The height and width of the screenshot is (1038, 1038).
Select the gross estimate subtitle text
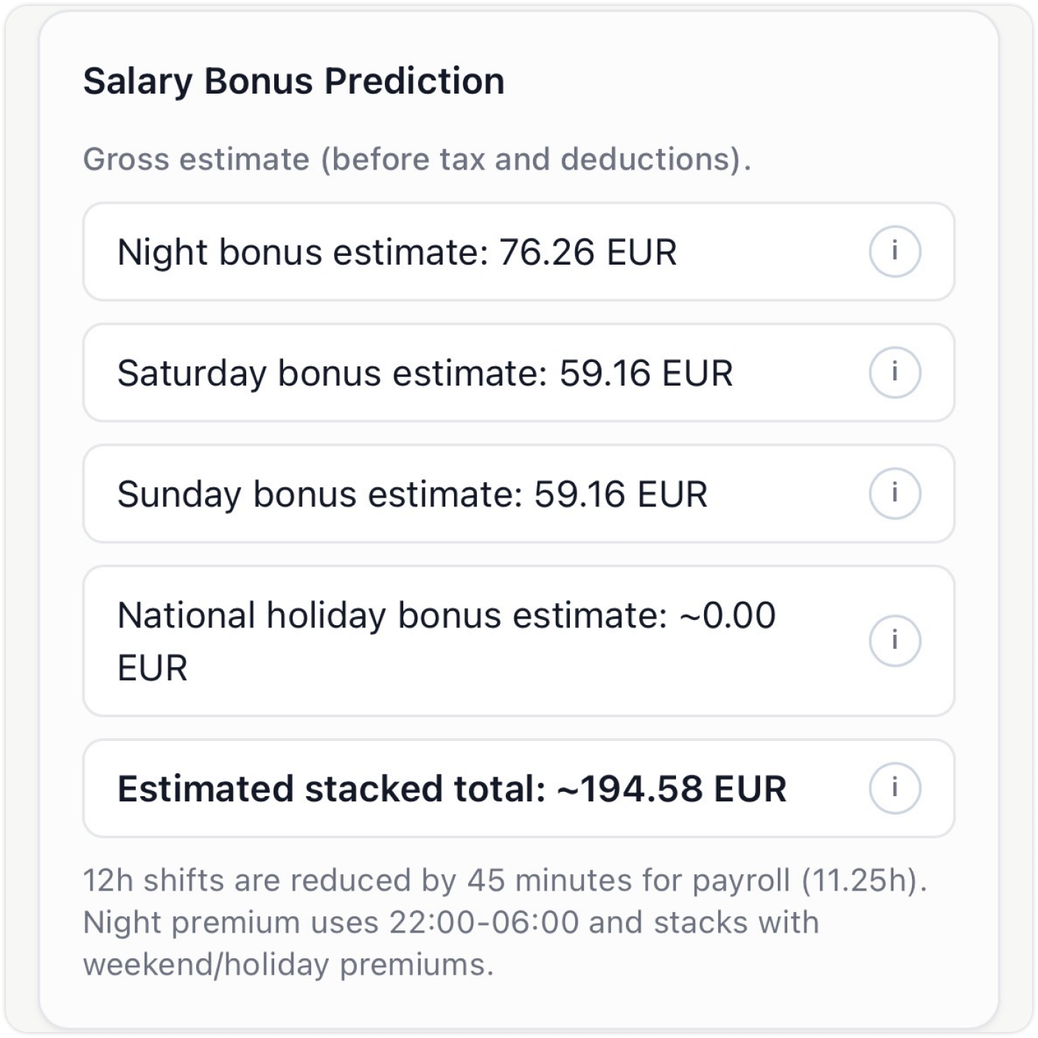(417, 158)
